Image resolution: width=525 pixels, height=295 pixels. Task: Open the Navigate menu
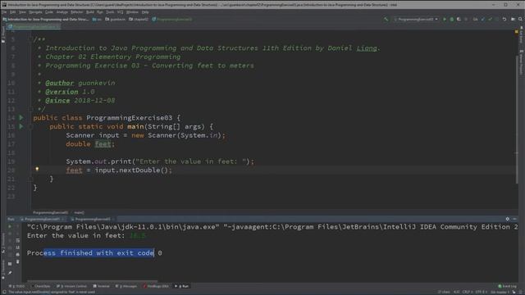[35, 12]
